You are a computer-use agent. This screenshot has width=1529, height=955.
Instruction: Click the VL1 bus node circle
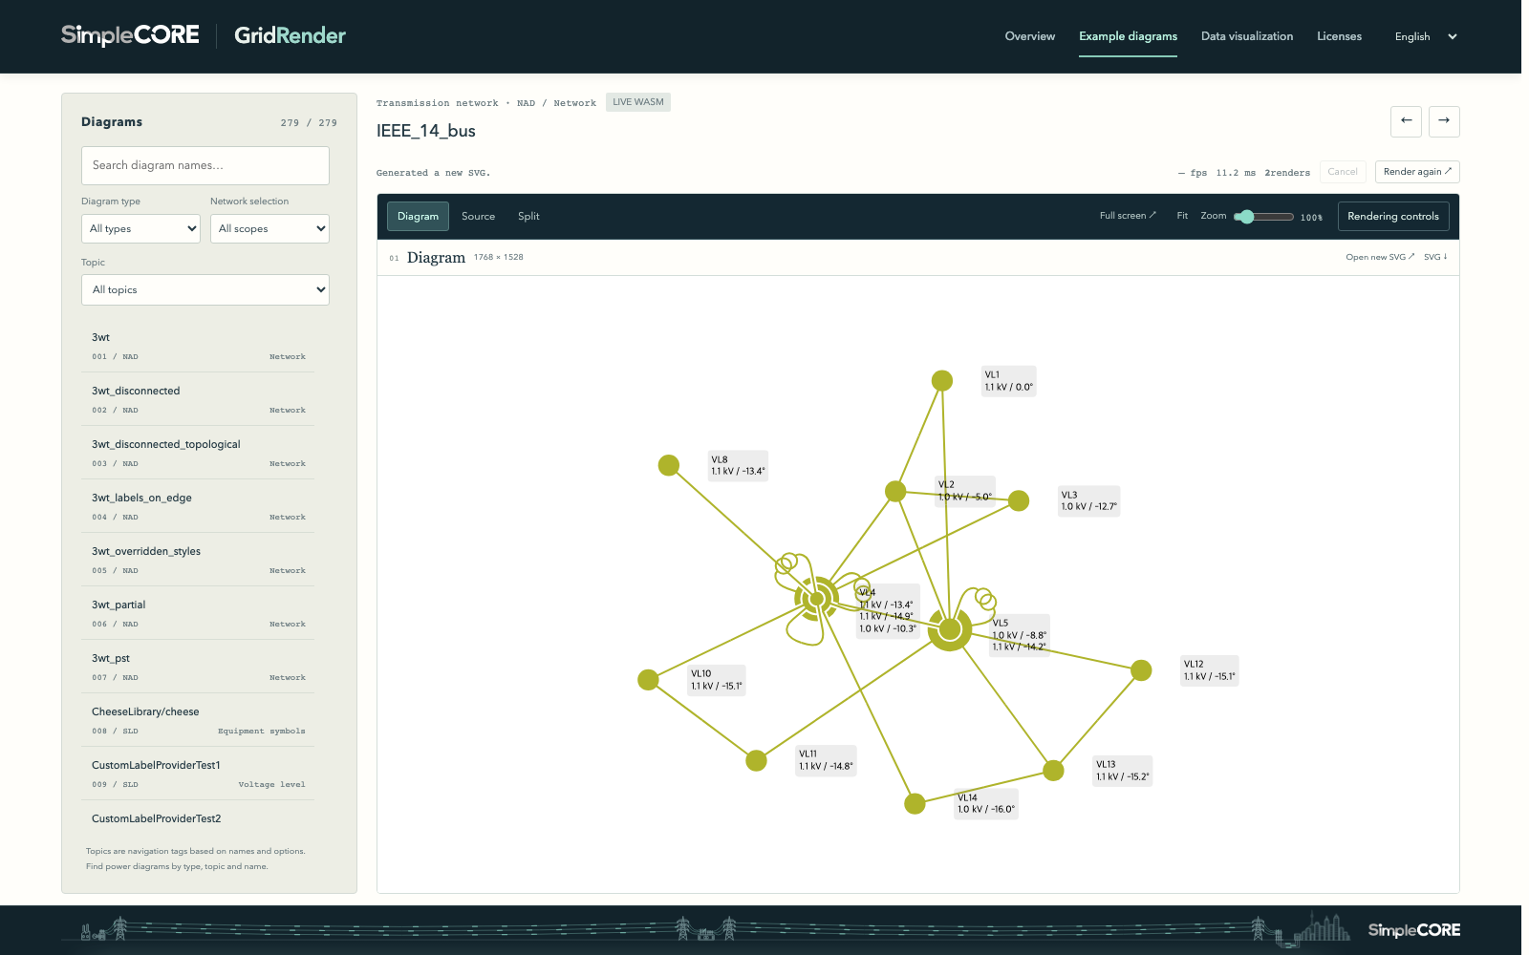(x=942, y=381)
